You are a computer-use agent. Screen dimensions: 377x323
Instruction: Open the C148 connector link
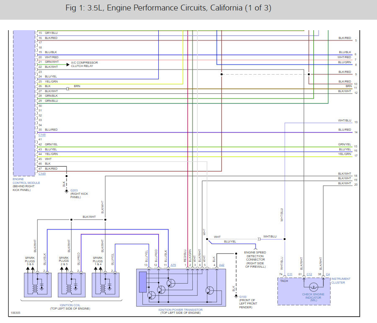42,134
